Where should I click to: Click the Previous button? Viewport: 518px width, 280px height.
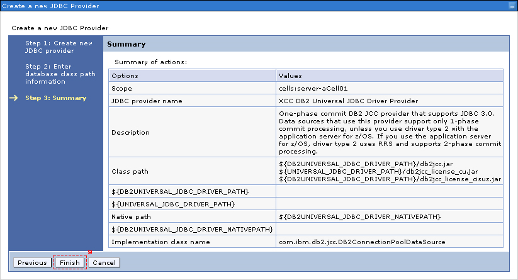coord(32,262)
